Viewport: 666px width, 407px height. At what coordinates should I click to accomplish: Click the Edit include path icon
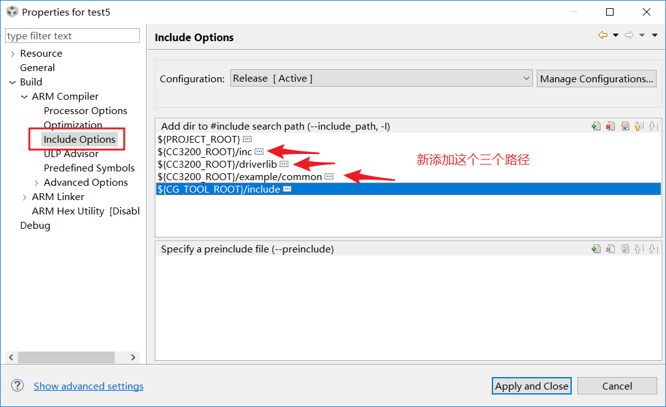click(625, 126)
